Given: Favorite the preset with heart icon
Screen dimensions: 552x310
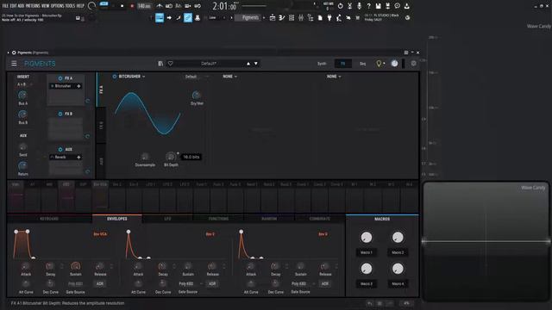Looking at the screenshot, I should pos(171,64).
